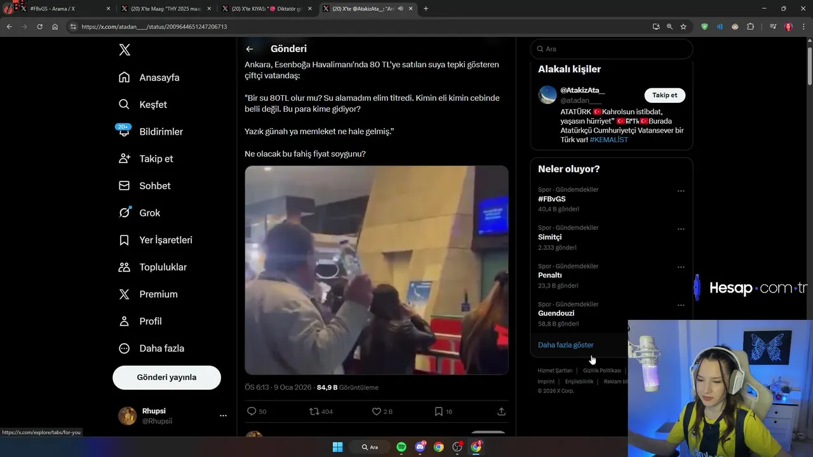Open OBS Studio from the taskbar

(457, 447)
